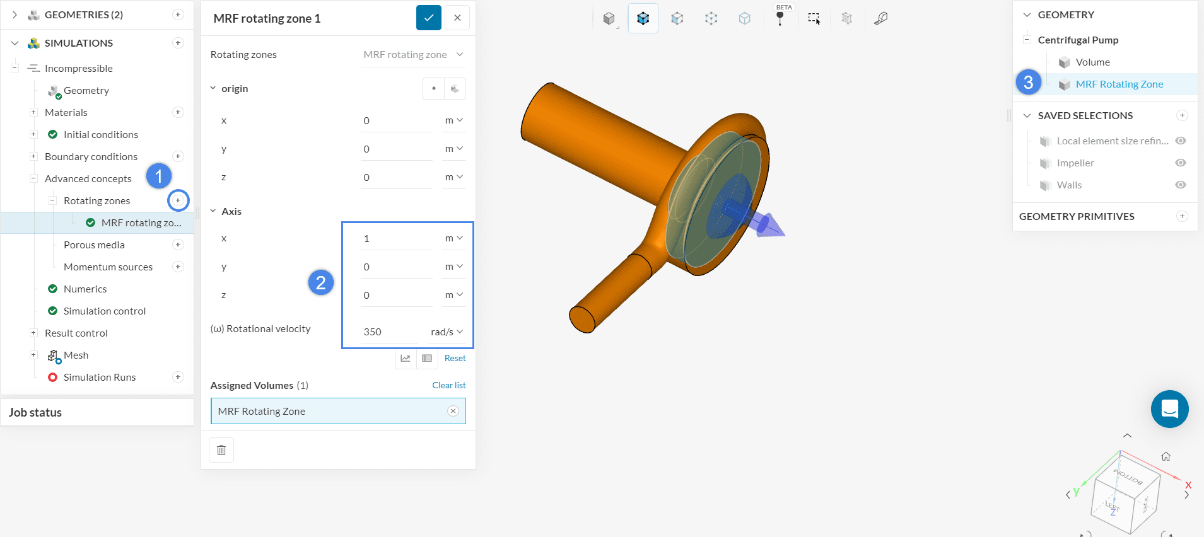Image resolution: width=1204 pixels, height=537 pixels.
Task: Collapse the Axis section
Action: [x=213, y=211]
